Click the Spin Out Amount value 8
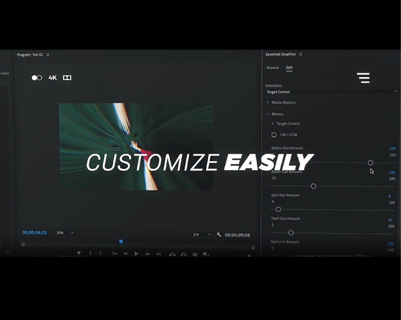 389,196
